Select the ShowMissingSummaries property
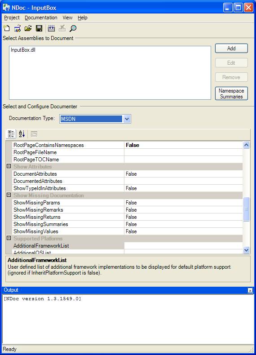Image resolution: width=256 pixels, height=355 pixels. tap(68, 224)
